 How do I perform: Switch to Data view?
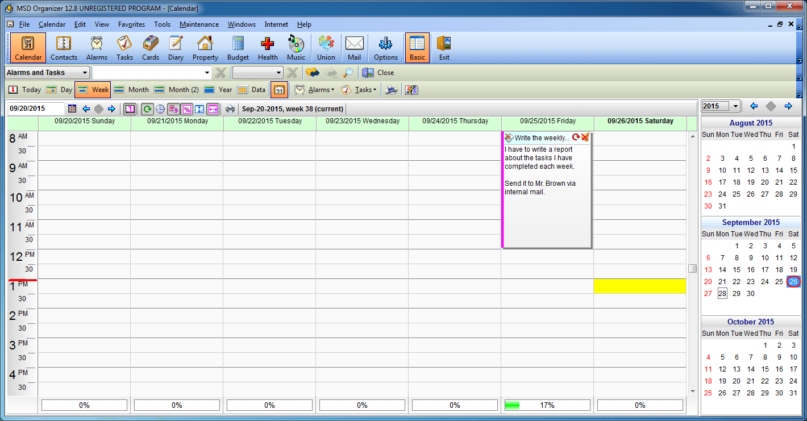coord(251,90)
